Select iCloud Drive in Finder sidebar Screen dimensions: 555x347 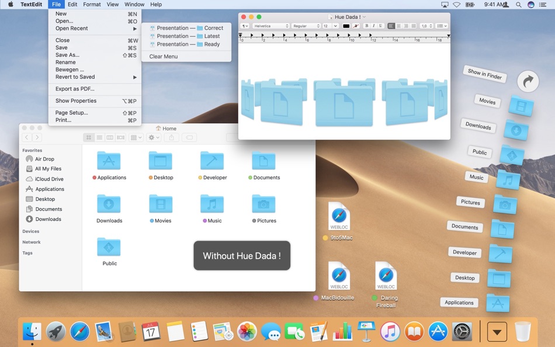pos(49,179)
